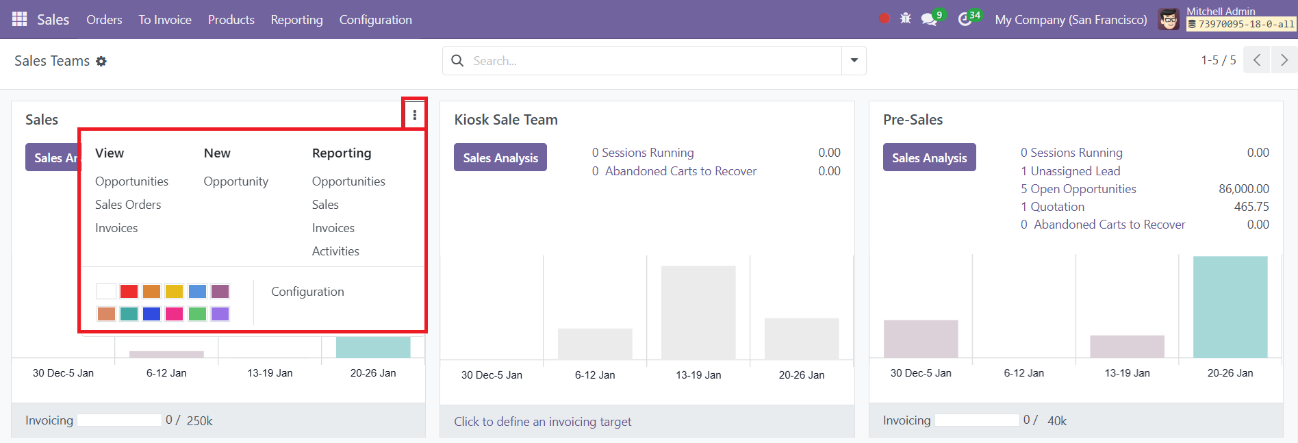Create New Opportunity from card menu
Screen dimensions: 1298x443
(236, 181)
